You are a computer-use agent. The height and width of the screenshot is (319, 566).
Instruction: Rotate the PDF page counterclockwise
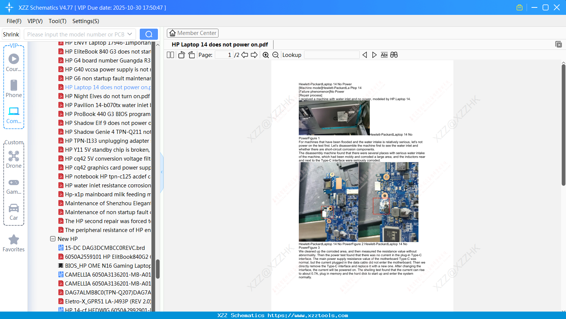coord(181,55)
